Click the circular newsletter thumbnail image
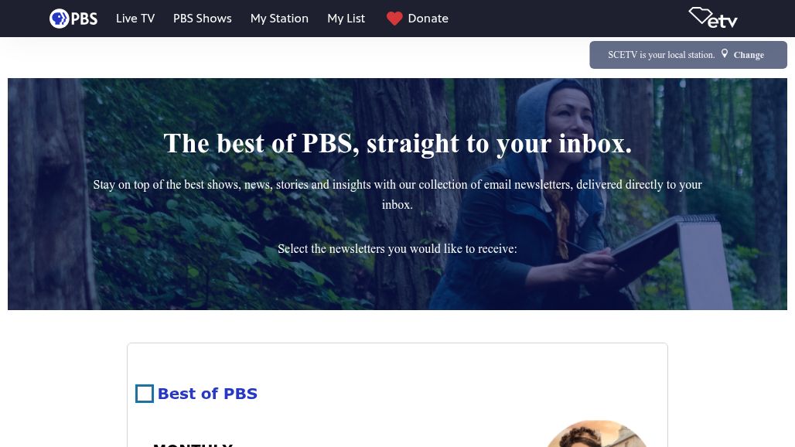Image resolution: width=795 pixels, height=447 pixels. [x=596, y=435]
